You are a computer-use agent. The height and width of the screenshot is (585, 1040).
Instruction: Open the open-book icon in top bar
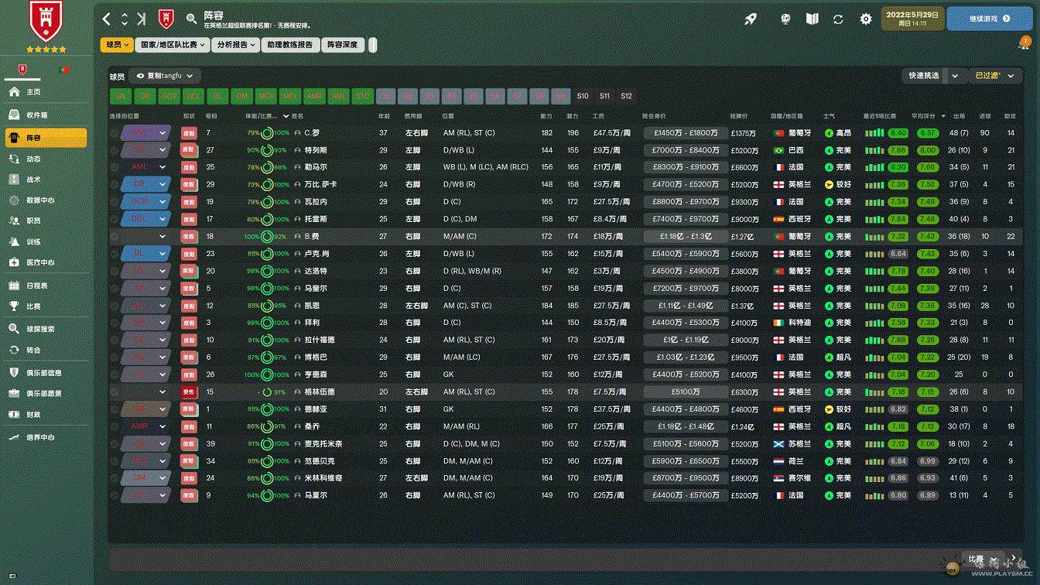coord(812,19)
